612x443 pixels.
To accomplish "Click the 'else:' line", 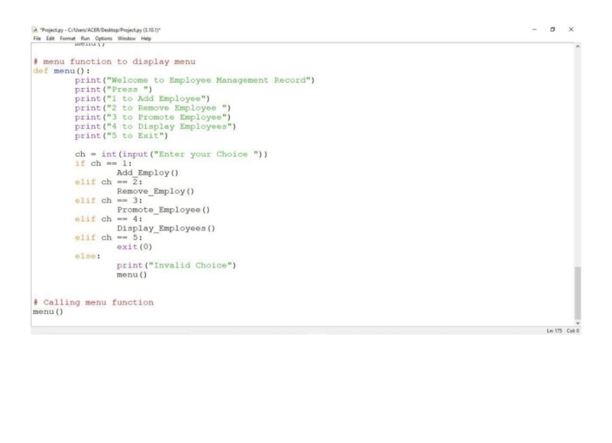I will 88,256.
